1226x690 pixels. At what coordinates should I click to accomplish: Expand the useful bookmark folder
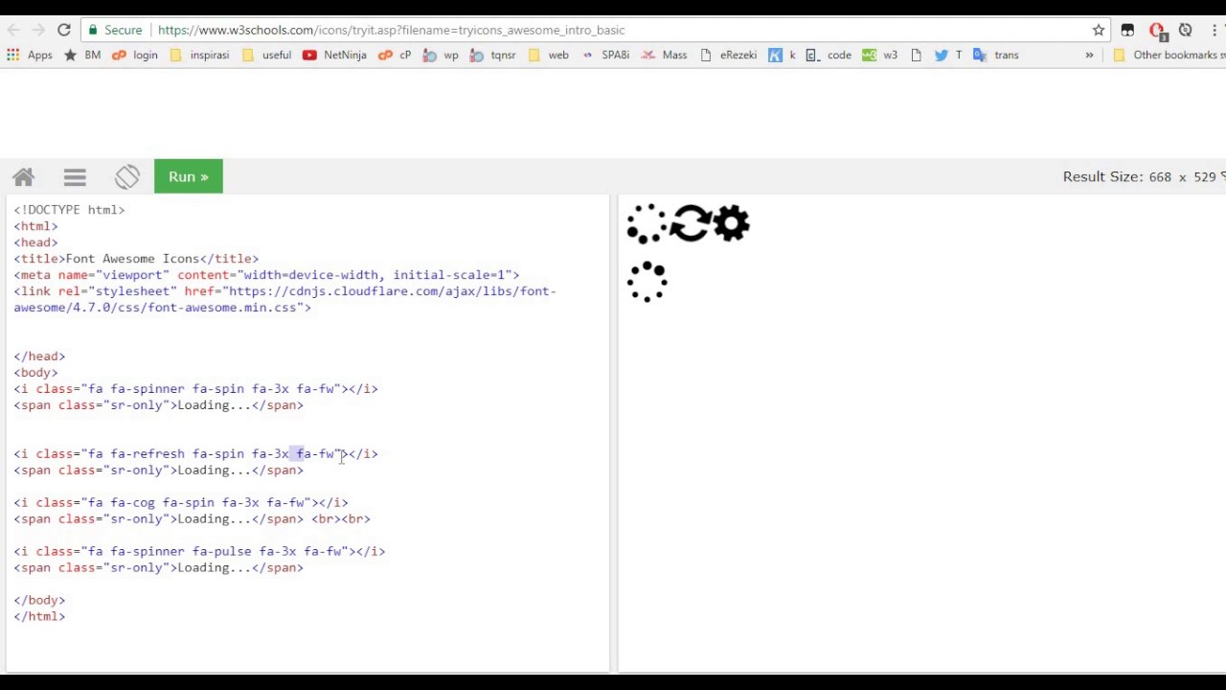point(266,55)
